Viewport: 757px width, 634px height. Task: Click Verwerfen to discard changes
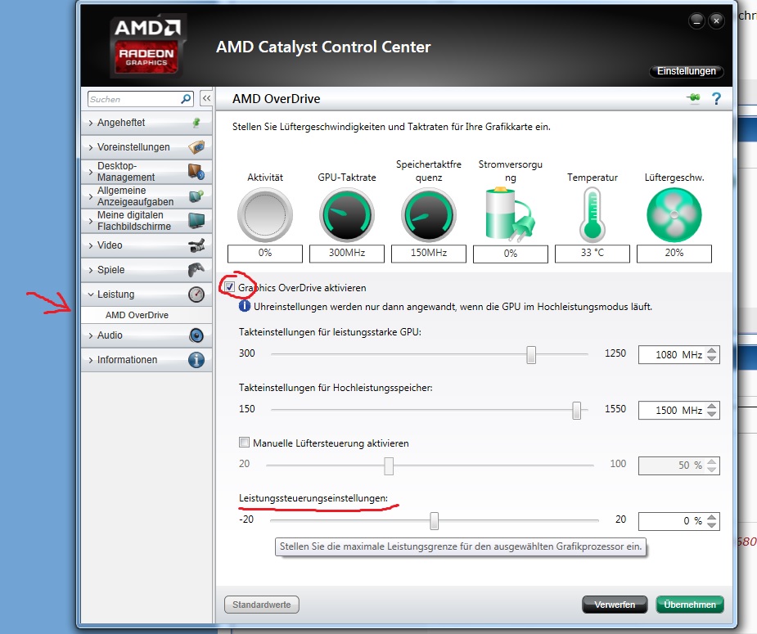[x=615, y=605]
